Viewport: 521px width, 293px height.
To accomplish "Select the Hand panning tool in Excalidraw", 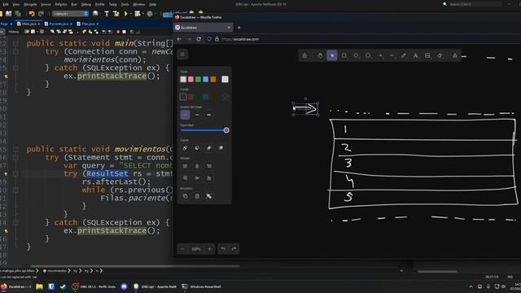I will [320, 55].
